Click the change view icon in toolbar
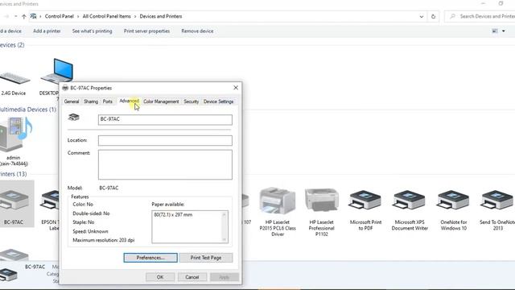Screen dimensions: 515x290 [x=495, y=31]
